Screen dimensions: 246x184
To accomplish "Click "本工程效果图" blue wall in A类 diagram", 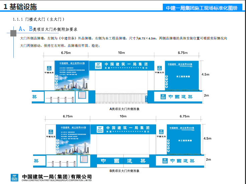I will click(182, 76).
